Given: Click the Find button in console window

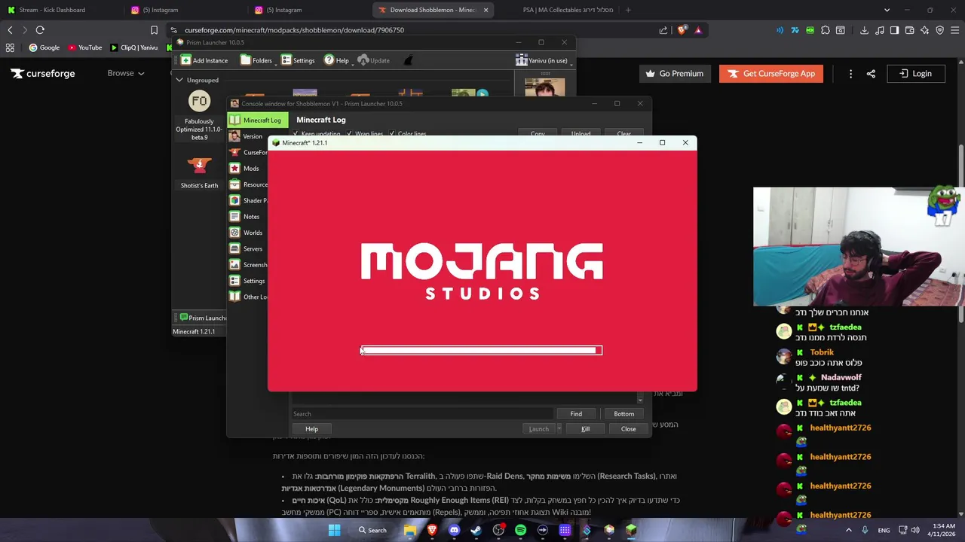Looking at the screenshot, I should click(x=576, y=413).
